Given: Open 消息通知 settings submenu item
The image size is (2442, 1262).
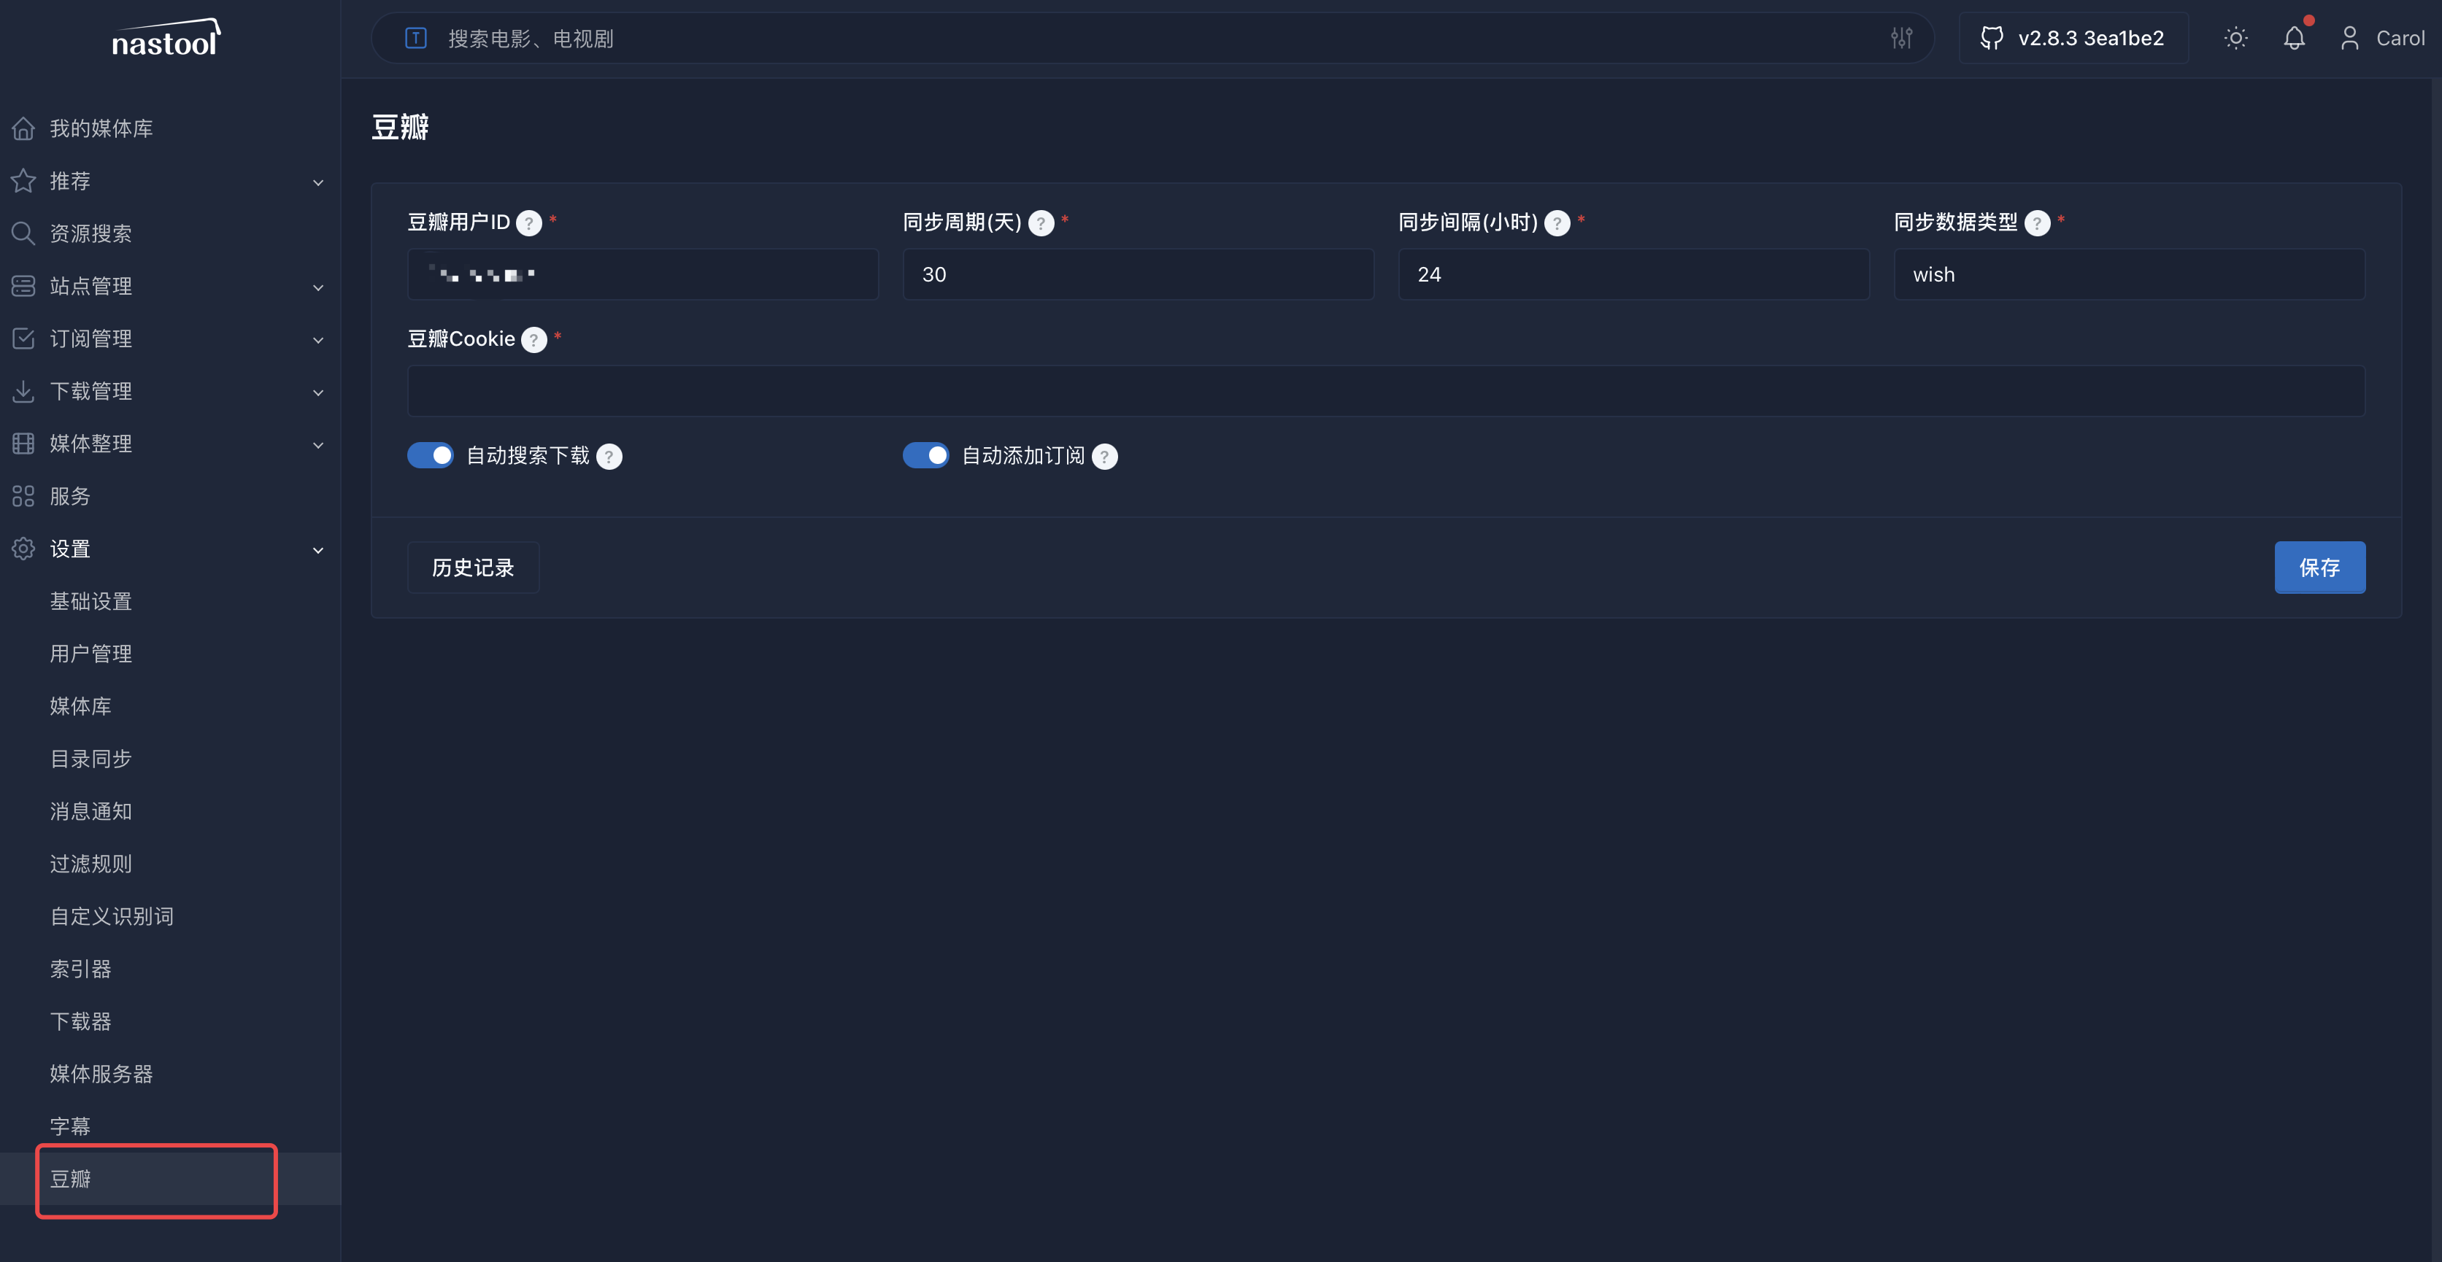Looking at the screenshot, I should point(91,811).
